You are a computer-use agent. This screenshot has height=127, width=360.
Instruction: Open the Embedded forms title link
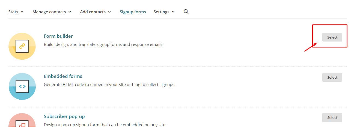[63, 76]
